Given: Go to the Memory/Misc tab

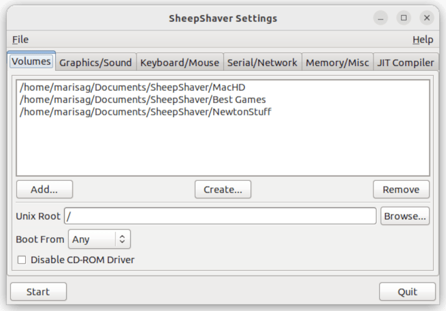Looking at the screenshot, I should 337,62.
